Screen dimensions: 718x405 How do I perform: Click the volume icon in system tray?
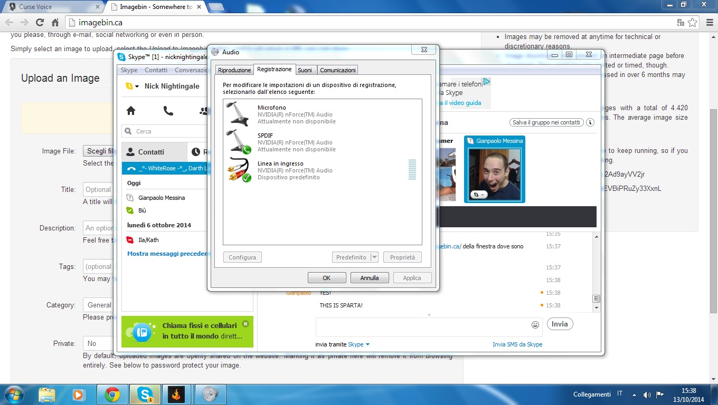[x=647, y=394]
